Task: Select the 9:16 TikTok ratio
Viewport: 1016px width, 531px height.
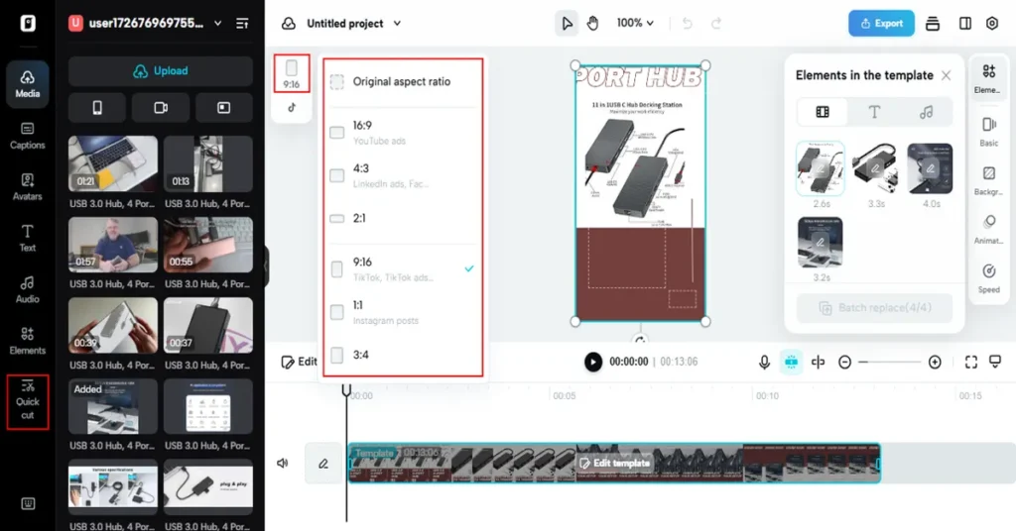Action: coord(403,268)
